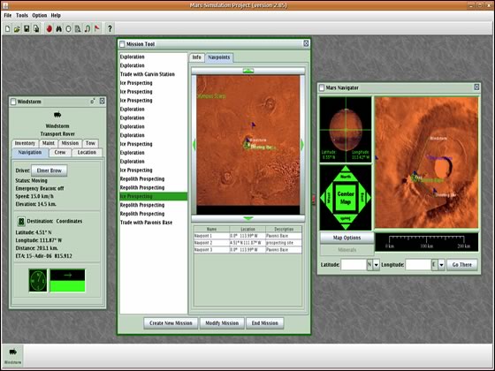Viewport: 495px width, 371px height.
Task: Open the Search tool with the binoculars icon
Action: (x=58, y=28)
